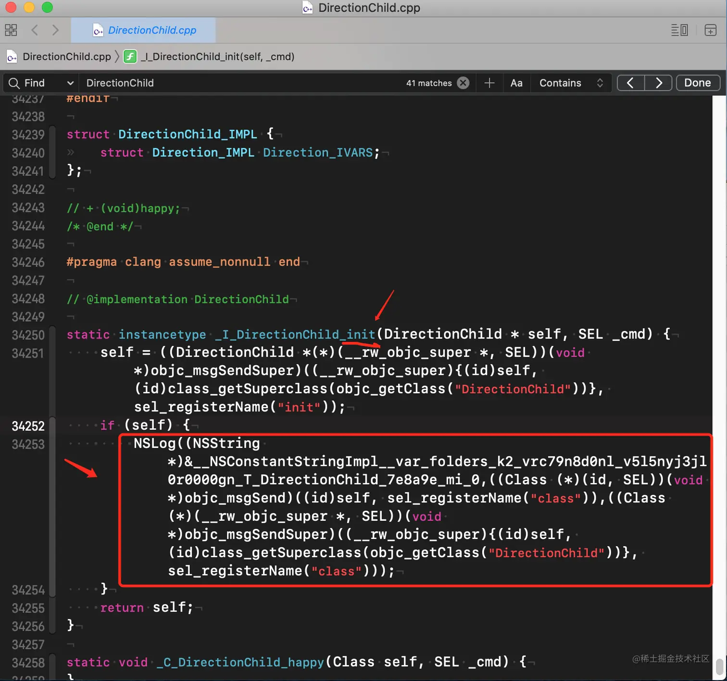This screenshot has height=681, width=727.
Task: Click the _I_DirectionChild_init function name
Action: (x=295, y=334)
